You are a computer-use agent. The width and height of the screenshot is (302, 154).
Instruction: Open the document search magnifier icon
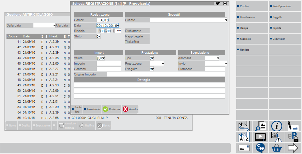tap(260, 126)
